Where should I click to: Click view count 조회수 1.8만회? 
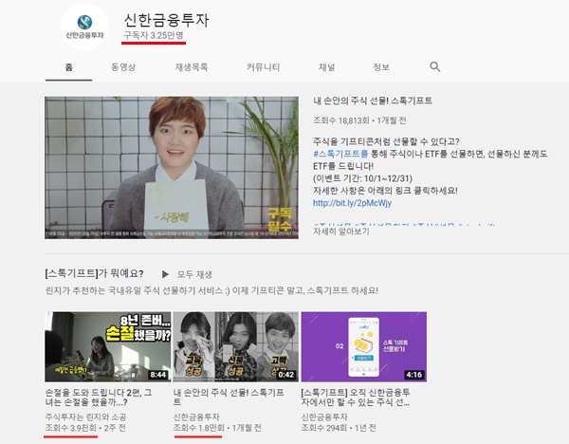tap(199, 428)
